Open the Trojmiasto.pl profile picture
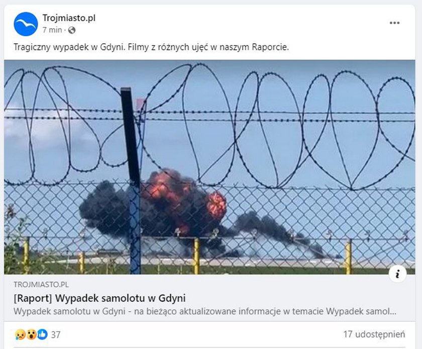 [26, 24]
